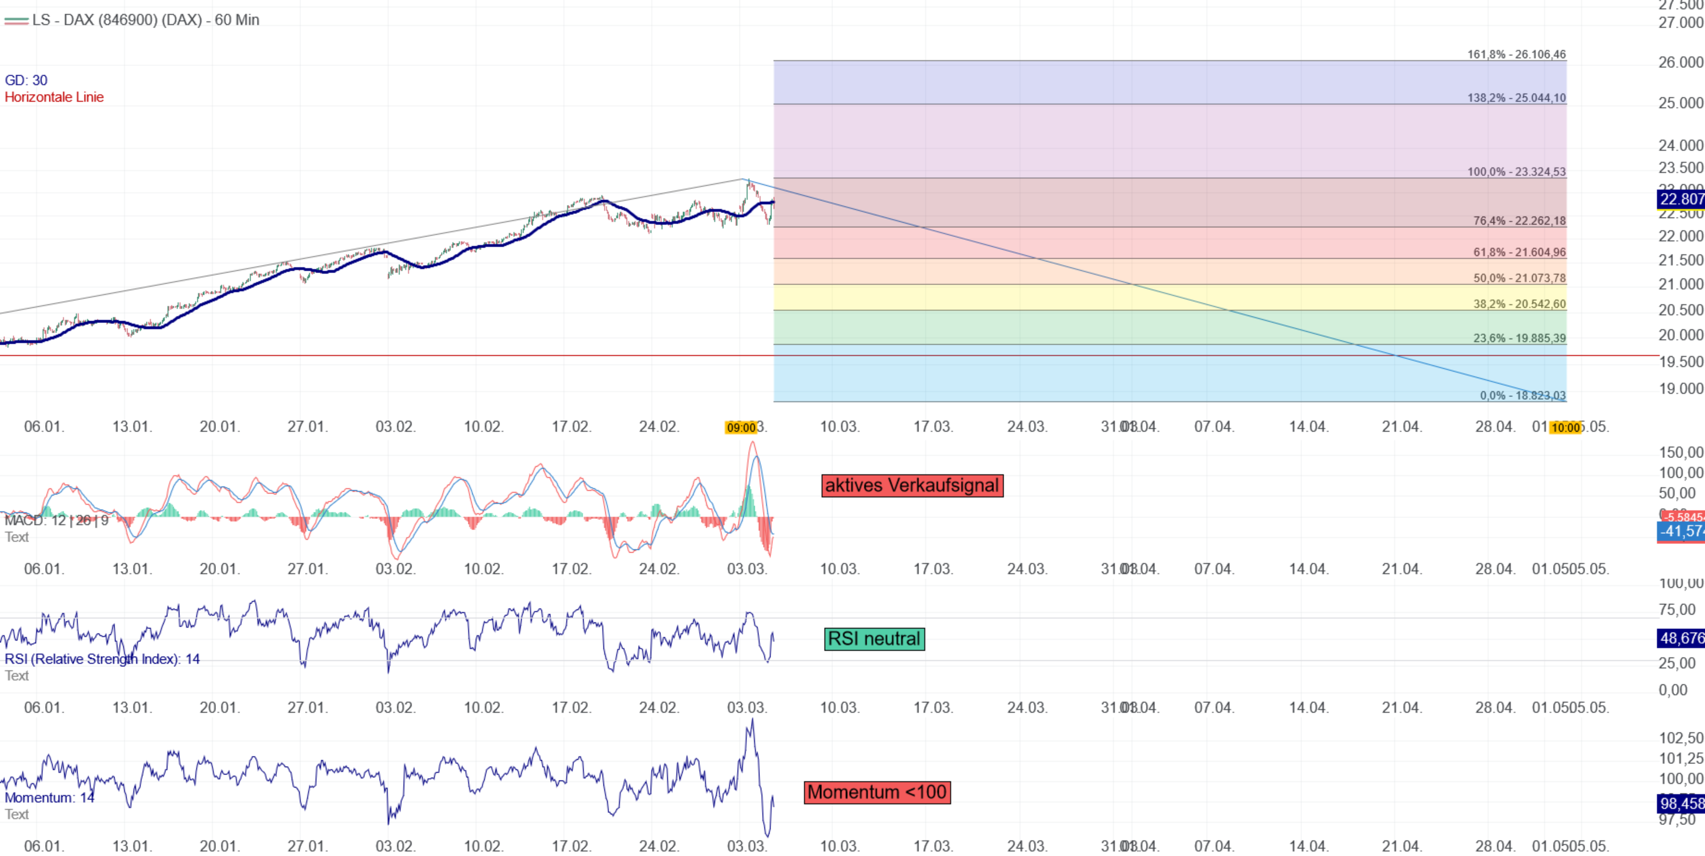
Task: Click the 03.02. date on the RSI axis
Action: click(396, 708)
